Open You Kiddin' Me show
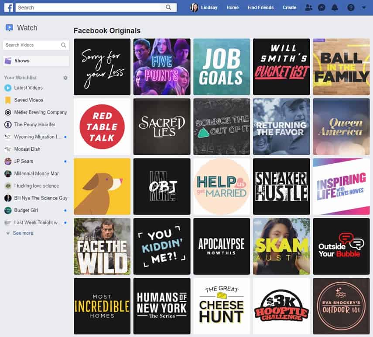The height and width of the screenshot is (337, 373). [162, 246]
